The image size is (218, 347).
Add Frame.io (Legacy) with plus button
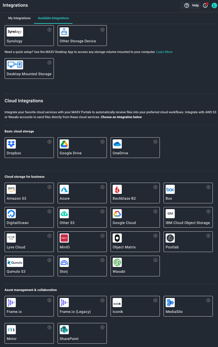click(102, 300)
